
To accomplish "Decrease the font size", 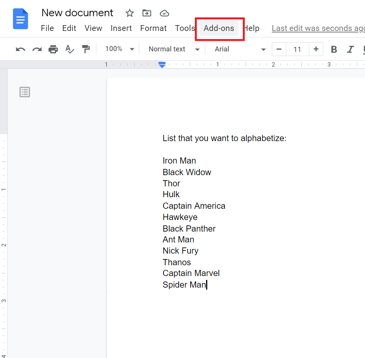I will (279, 49).
